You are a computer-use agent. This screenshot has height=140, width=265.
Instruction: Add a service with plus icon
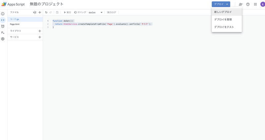click(x=40, y=37)
